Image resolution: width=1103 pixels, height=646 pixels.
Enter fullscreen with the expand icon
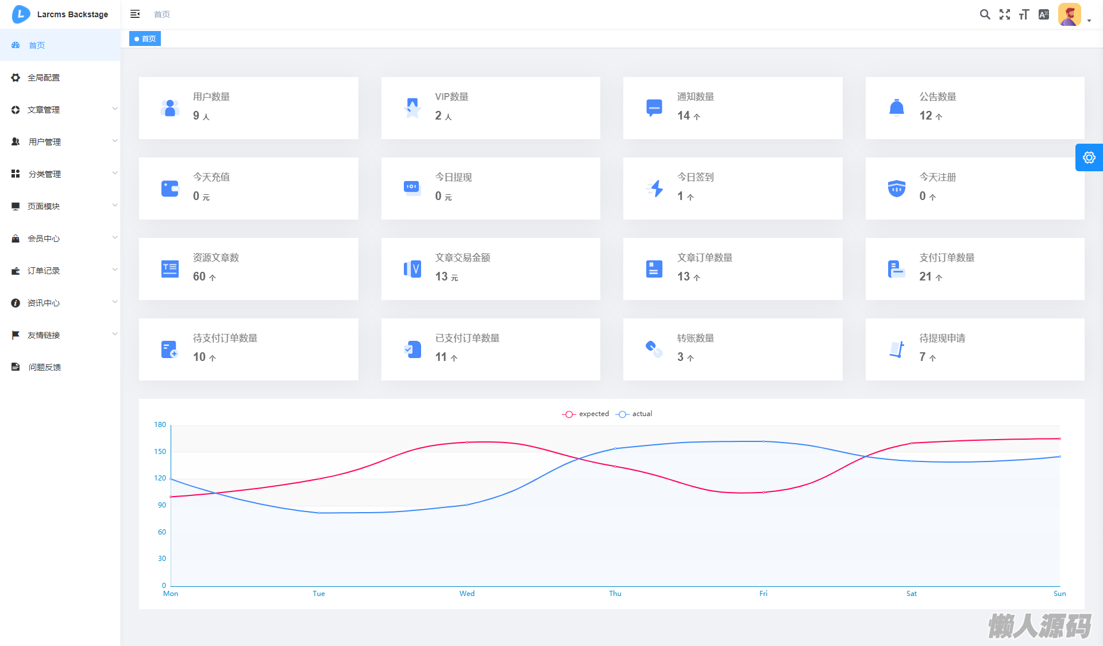pos(1004,14)
